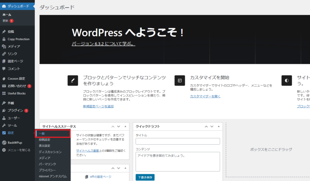Collapse the サイトヘルスステータス panel

click(125, 126)
